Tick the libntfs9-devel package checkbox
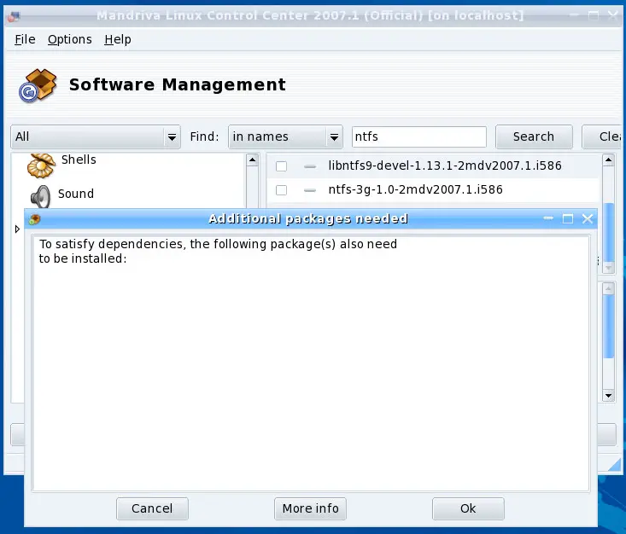The image size is (626, 534). [x=281, y=165]
